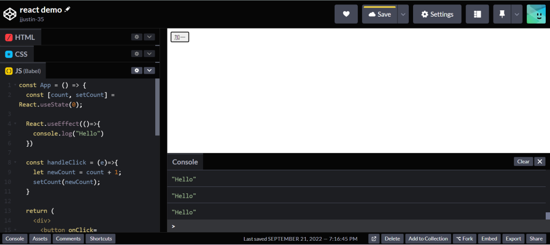The image size is (550, 245).
Task: Select the JS (Babel) editor tab
Action: (x=23, y=71)
